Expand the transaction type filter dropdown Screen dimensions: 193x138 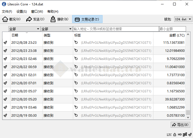pos(57,29)
